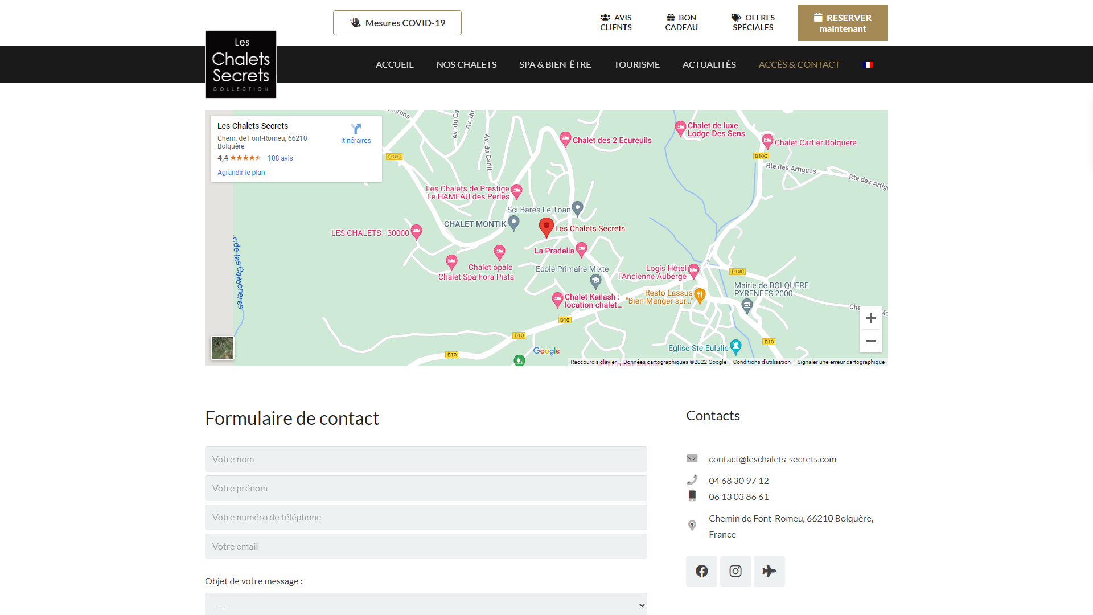Open NOS CHALETS menu item

coord(466,64)
